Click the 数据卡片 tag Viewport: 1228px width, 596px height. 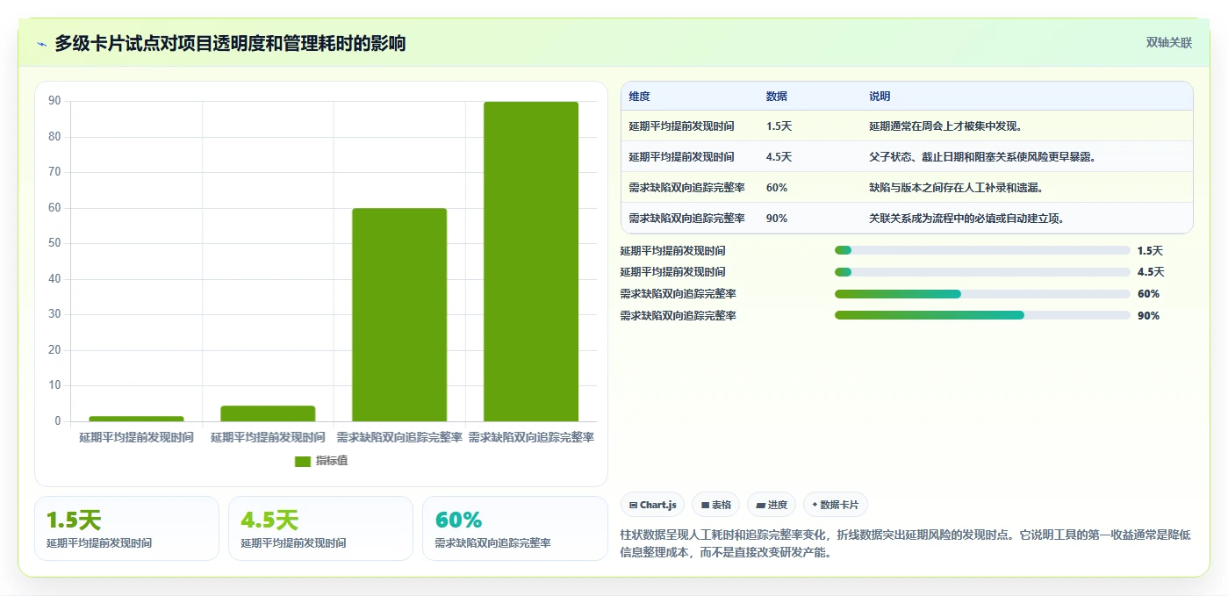[836, 505]
